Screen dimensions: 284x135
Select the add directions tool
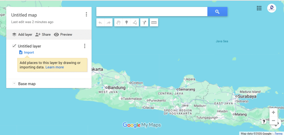pyautogui.click(x=144, y=23)
